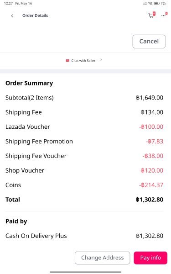Image resolution: width=171 pixels, height=274 pixels.
Task: Tap the bottom home gesture bar
Action: 86,272
